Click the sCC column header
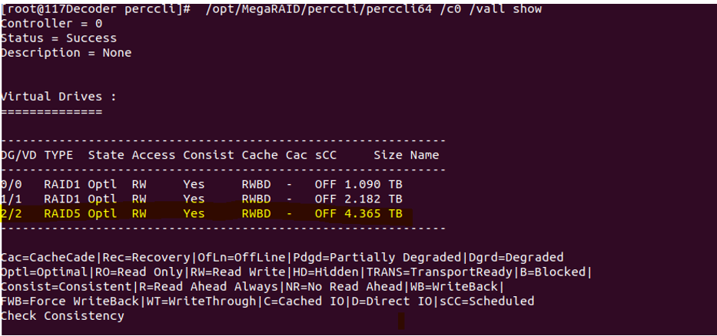The height and width of the screenshot is (336, 717). click(325, 155)
